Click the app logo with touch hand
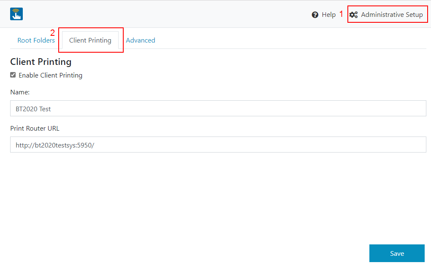Image resolution: width=431 pixels, height=268 pixels. (16, 14)
